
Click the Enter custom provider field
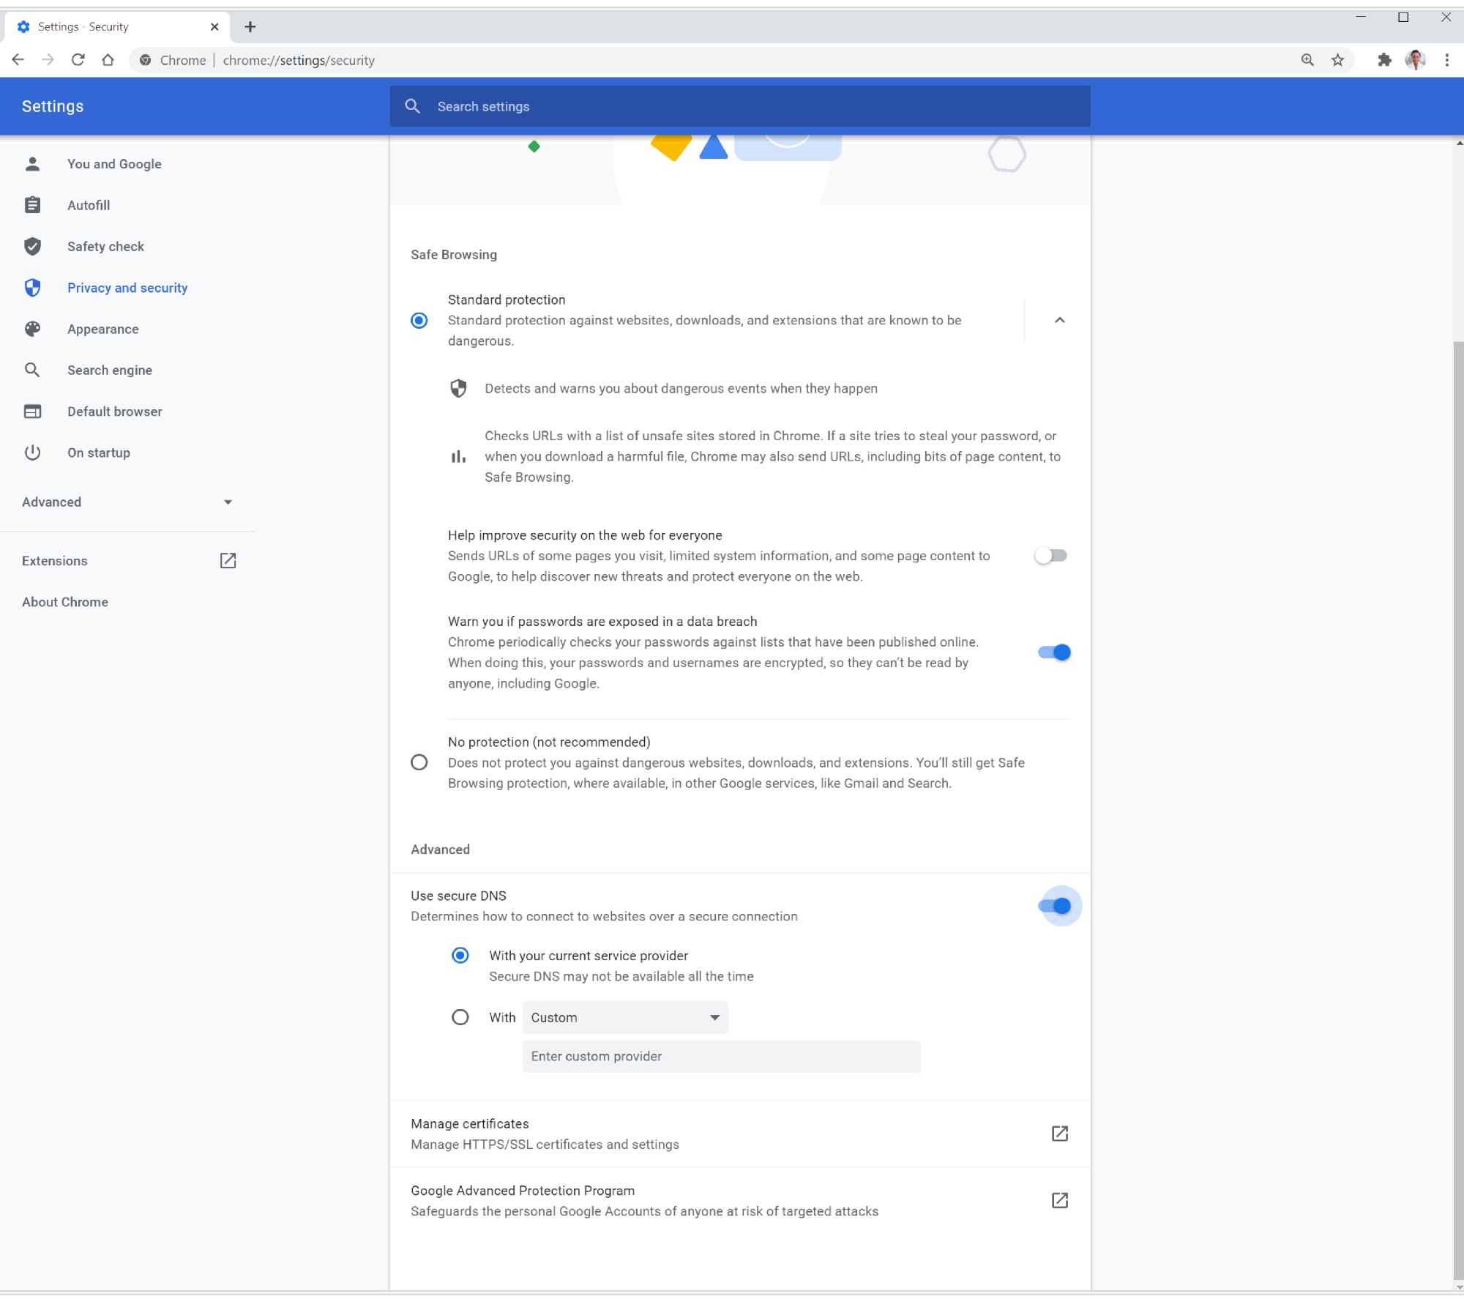click(721, 1056)
